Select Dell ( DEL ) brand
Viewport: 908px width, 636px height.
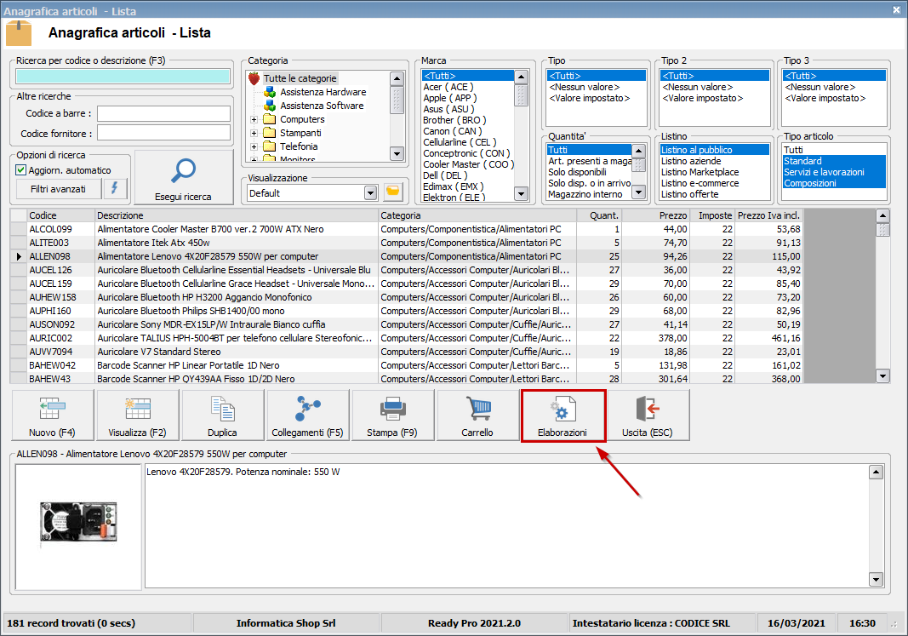coord(445,175)
